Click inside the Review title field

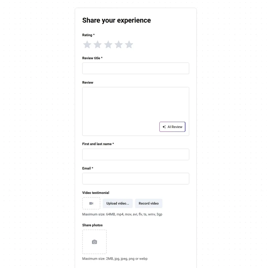[x=135, y=68]
